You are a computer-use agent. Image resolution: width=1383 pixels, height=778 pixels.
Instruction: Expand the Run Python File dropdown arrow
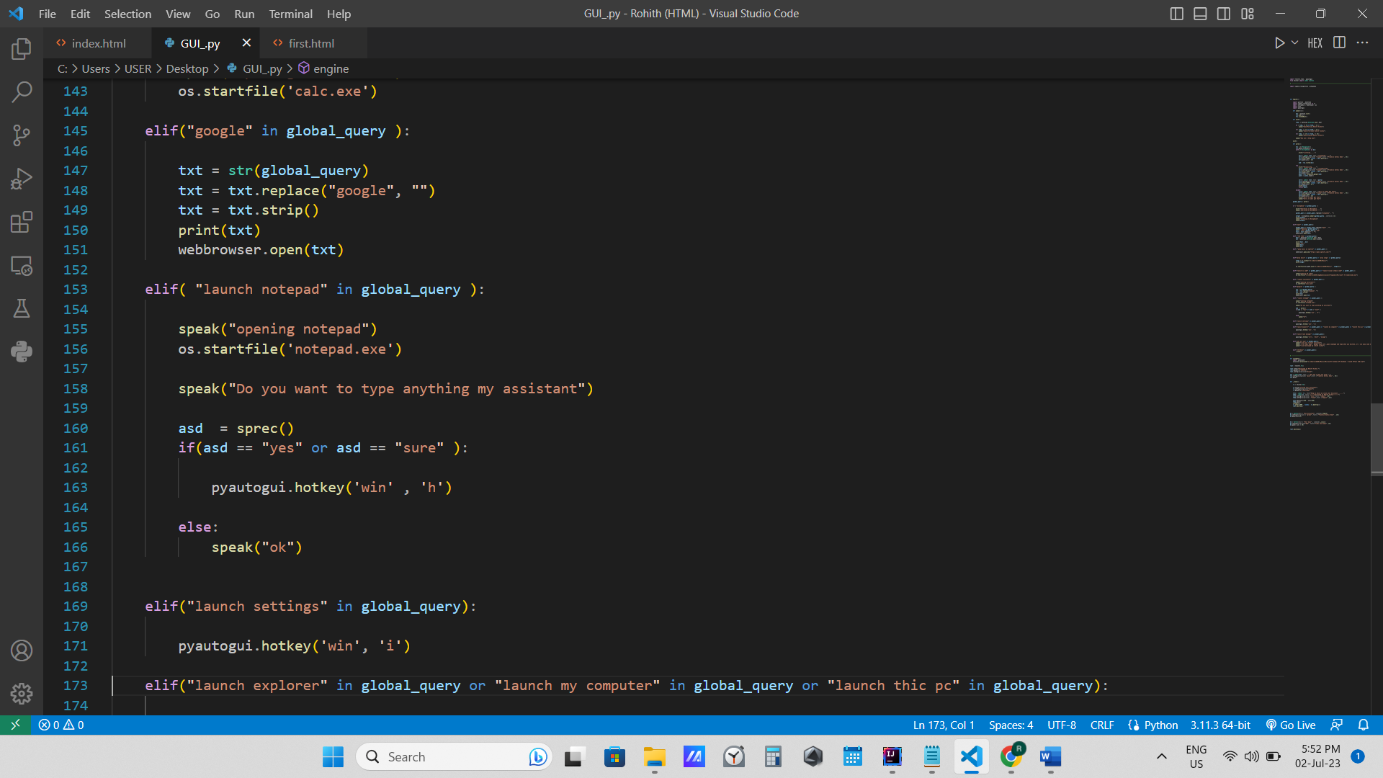click(1294, 43)
